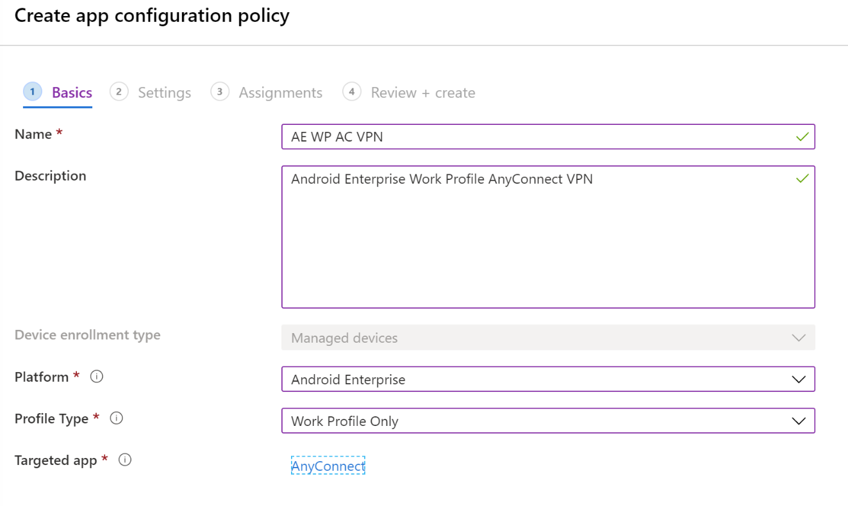The height and width of the screenshot is (506, 848).
Task: Open the Profile Type dropdown
Action: coord(548,421)
